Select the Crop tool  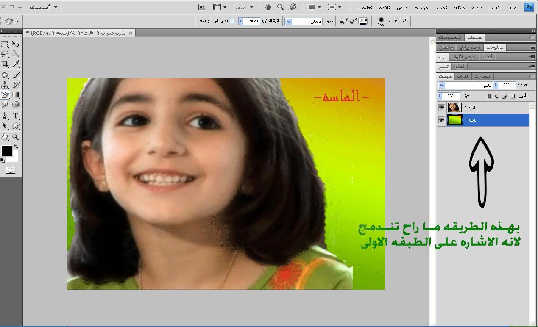pyautogui.click(x=5, y=64)
